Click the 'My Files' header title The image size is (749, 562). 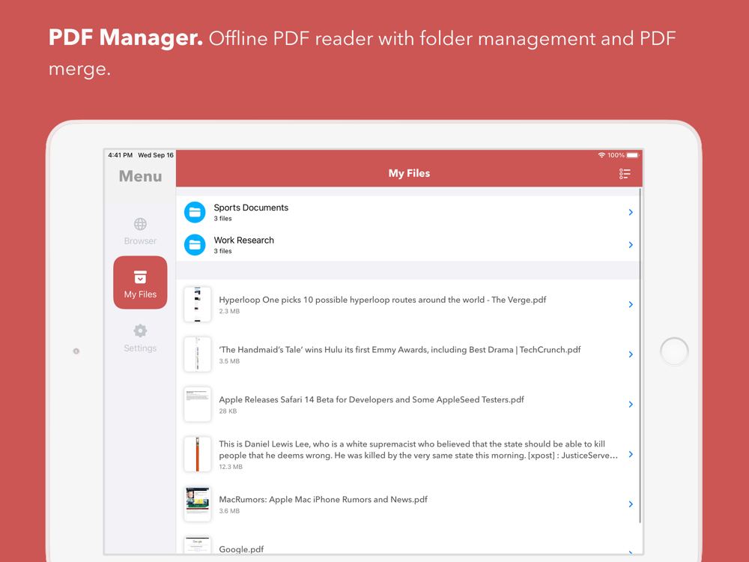tap(409, 174)
